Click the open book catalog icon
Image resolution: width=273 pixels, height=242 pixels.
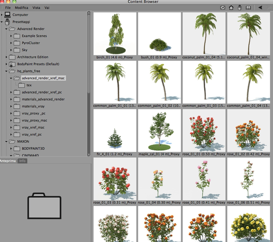[x=248, y=8]
